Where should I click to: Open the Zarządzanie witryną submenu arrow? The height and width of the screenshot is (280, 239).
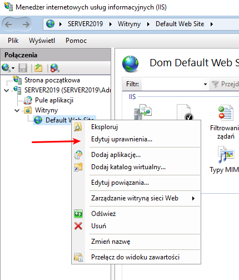[x=193, y=198]
